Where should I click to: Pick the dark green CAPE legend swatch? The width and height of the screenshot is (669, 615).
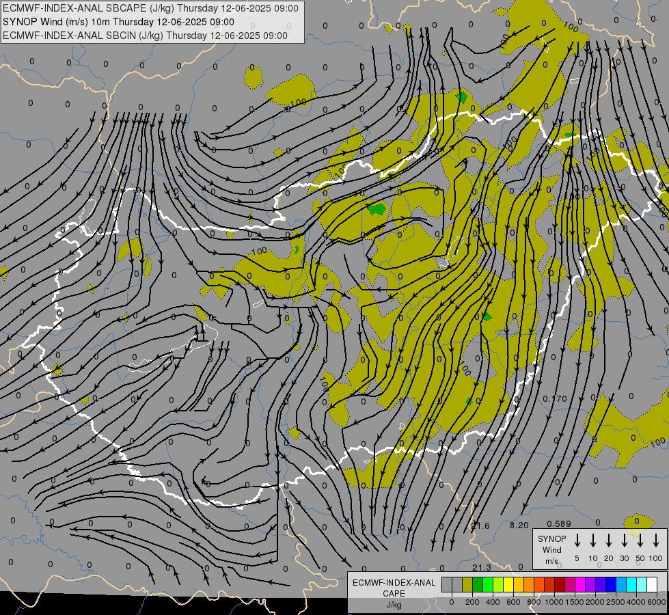tap(478, 584)
